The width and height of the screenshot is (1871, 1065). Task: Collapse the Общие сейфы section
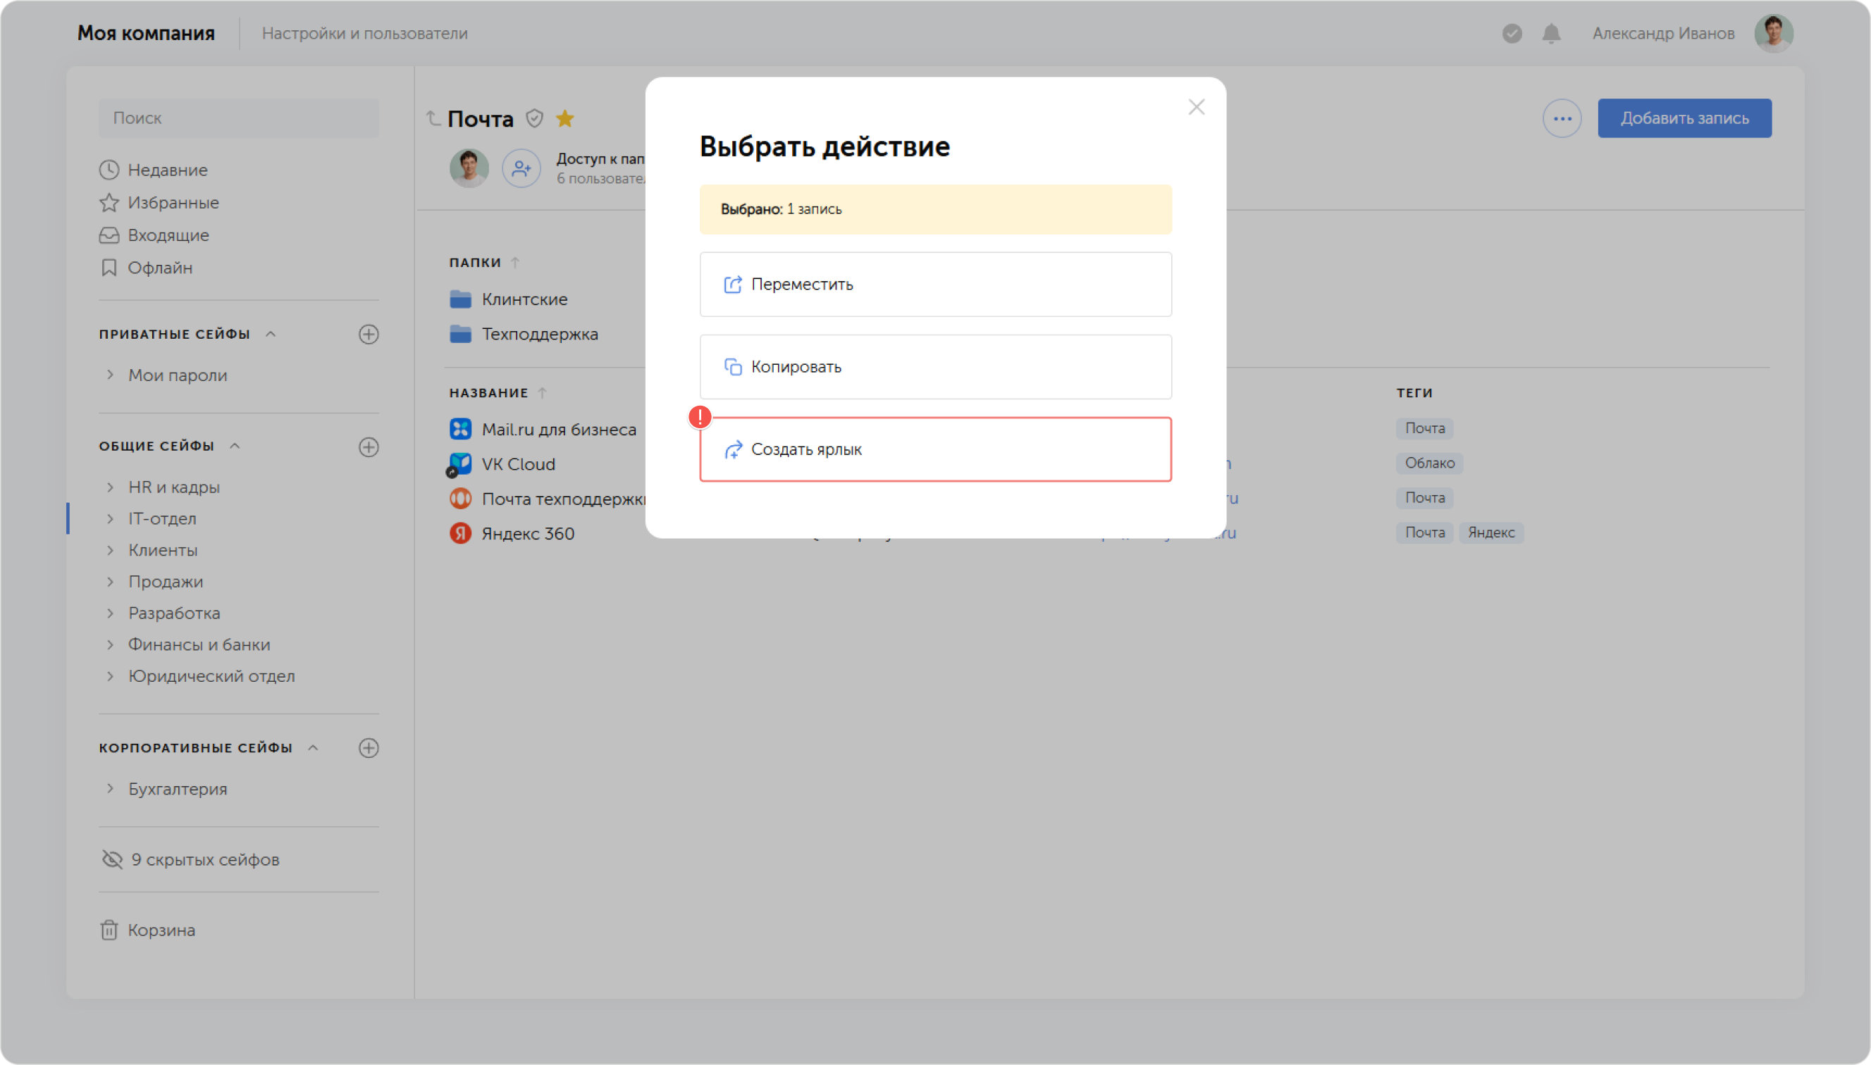(235, 446)
